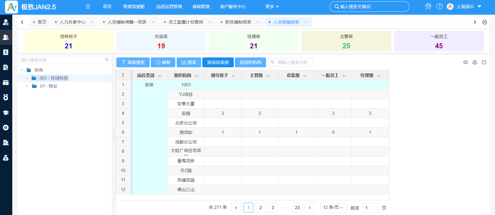495x215 pixels.
Task: Open the sidebar ID badge icon
Action: pos(6,52)
